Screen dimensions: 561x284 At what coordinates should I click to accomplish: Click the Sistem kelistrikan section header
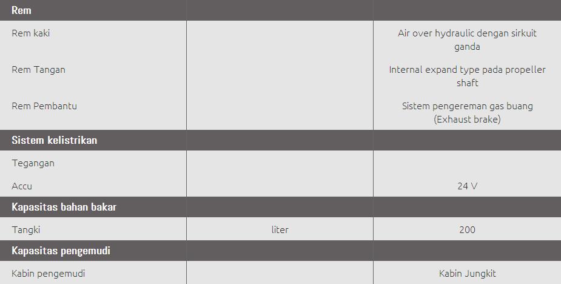55,140
